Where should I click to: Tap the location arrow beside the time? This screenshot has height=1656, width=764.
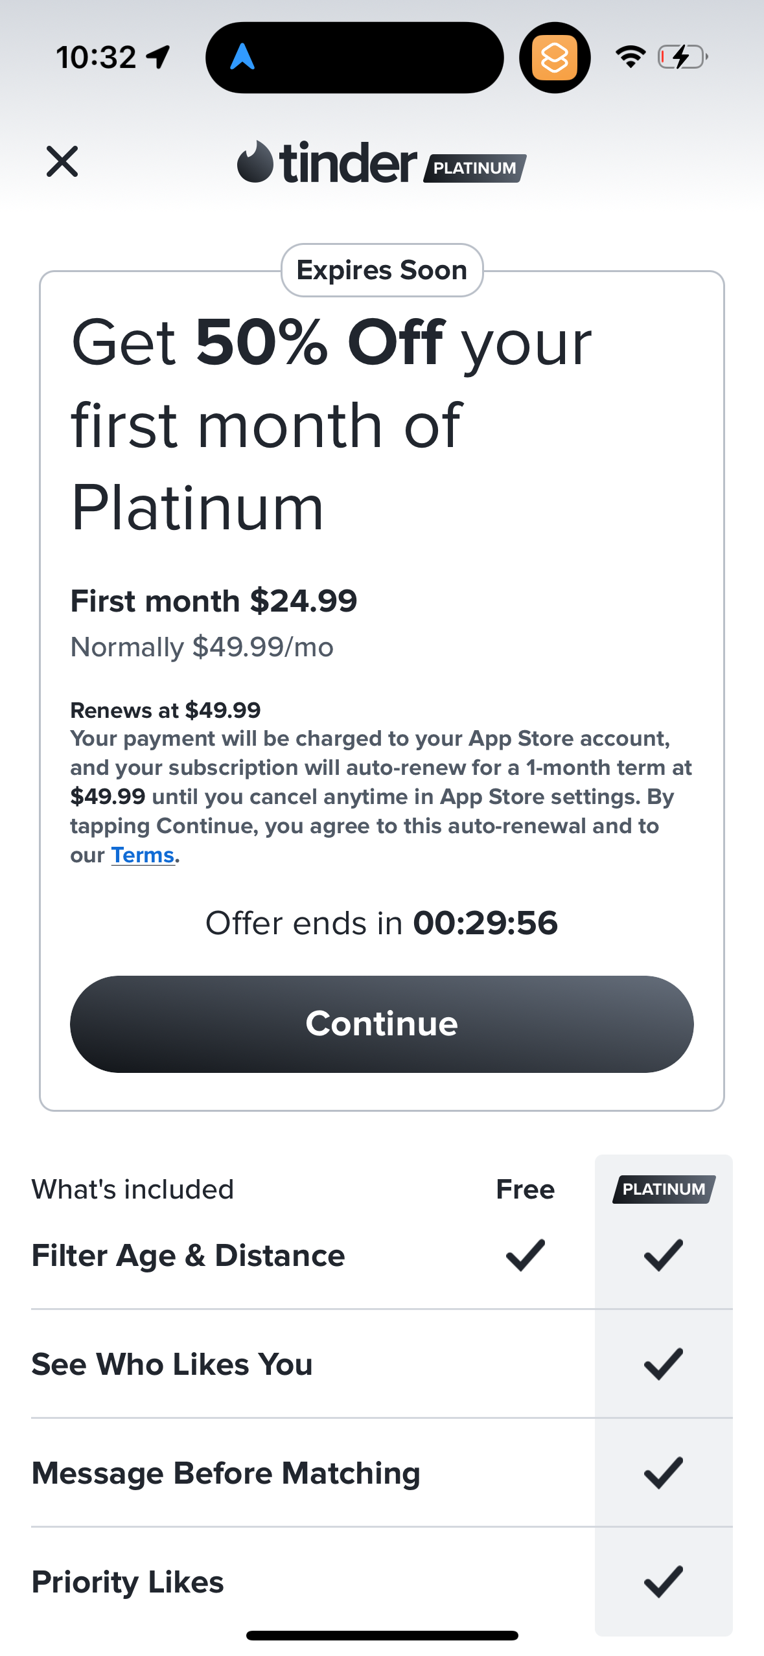pos(158,57)
